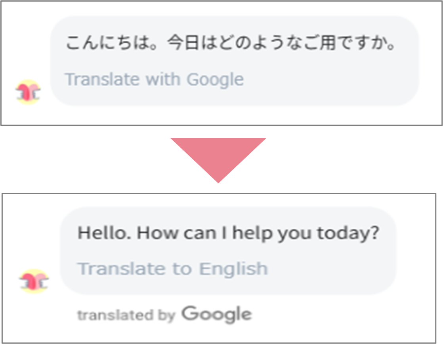Click 'English' in the 'Translate to English' link
The width and height of the screenshot is (443, 344).
pos(233,269)
